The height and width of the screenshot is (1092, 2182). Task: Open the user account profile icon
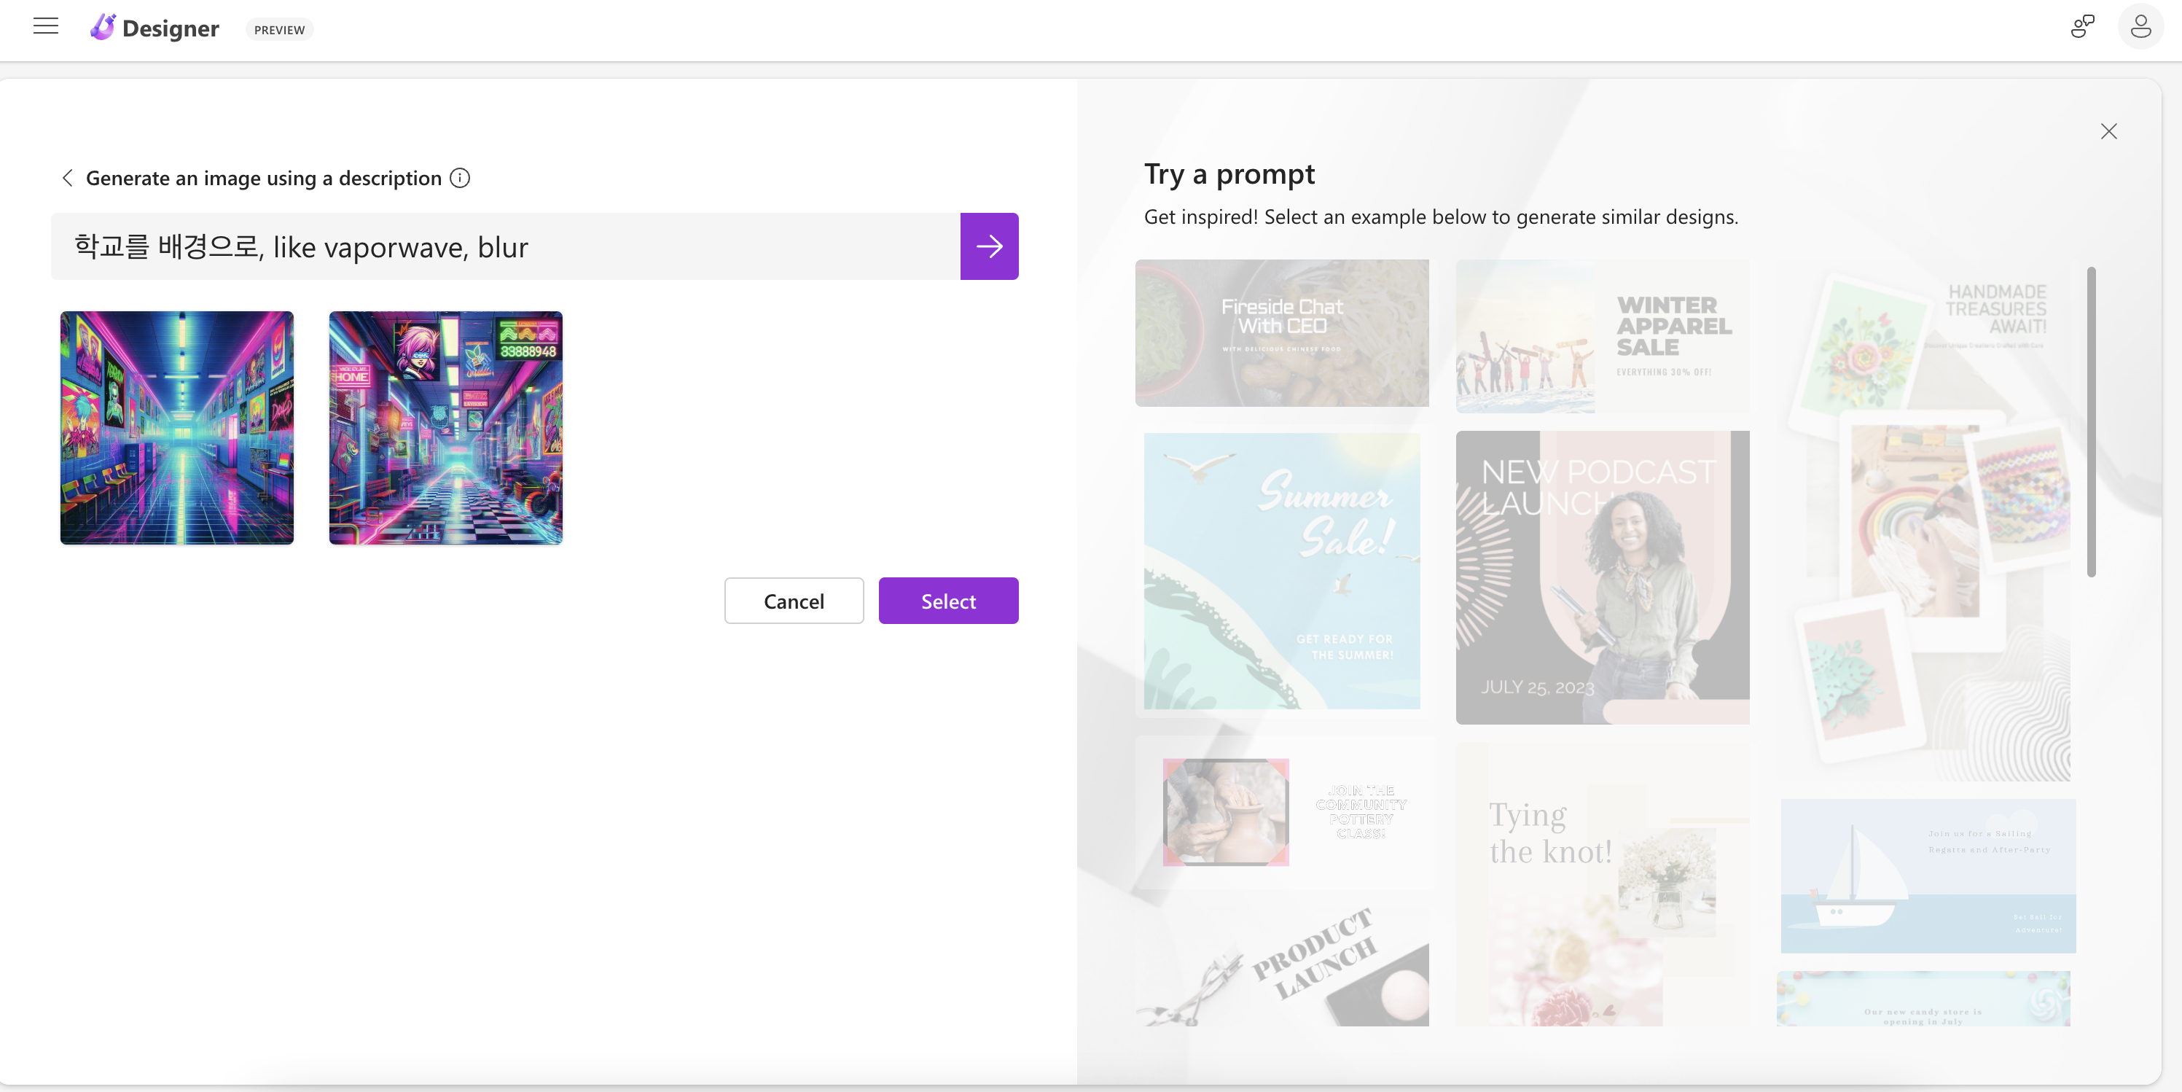[2140, 27]
